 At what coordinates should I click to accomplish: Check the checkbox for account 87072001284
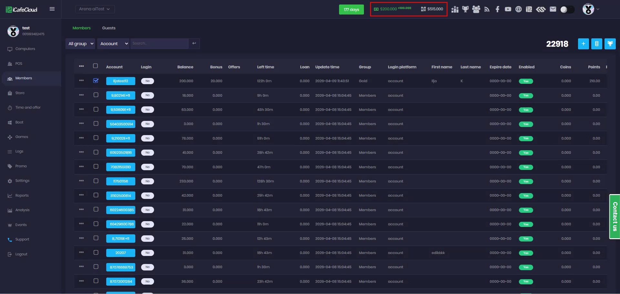(x=96, y=281)
